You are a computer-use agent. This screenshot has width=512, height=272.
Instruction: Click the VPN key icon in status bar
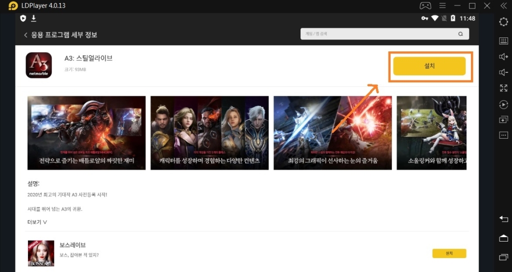(424, 18)
